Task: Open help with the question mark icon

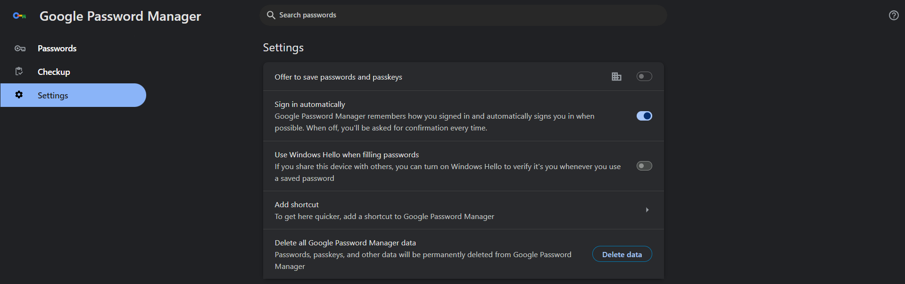Action: pos(893,16)
